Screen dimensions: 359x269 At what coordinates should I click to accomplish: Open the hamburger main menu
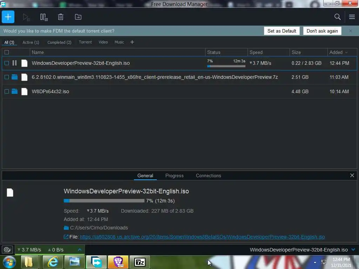click(352, 17)
